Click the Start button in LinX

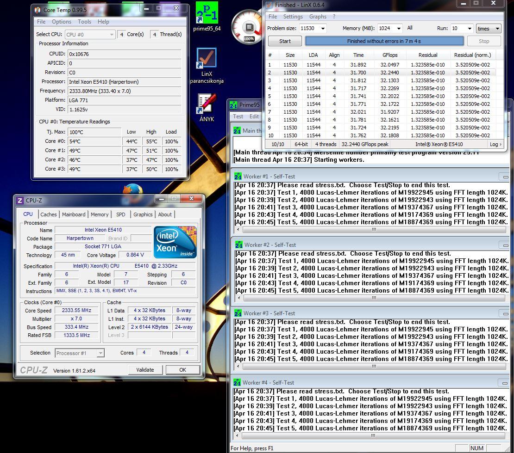(x=285, y=41)
